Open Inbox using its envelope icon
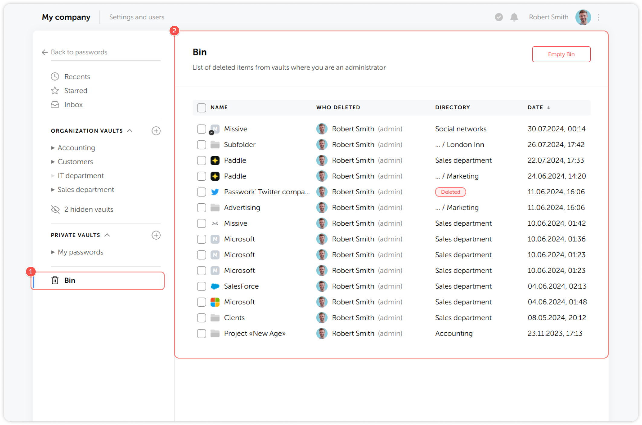 [55, 105]
